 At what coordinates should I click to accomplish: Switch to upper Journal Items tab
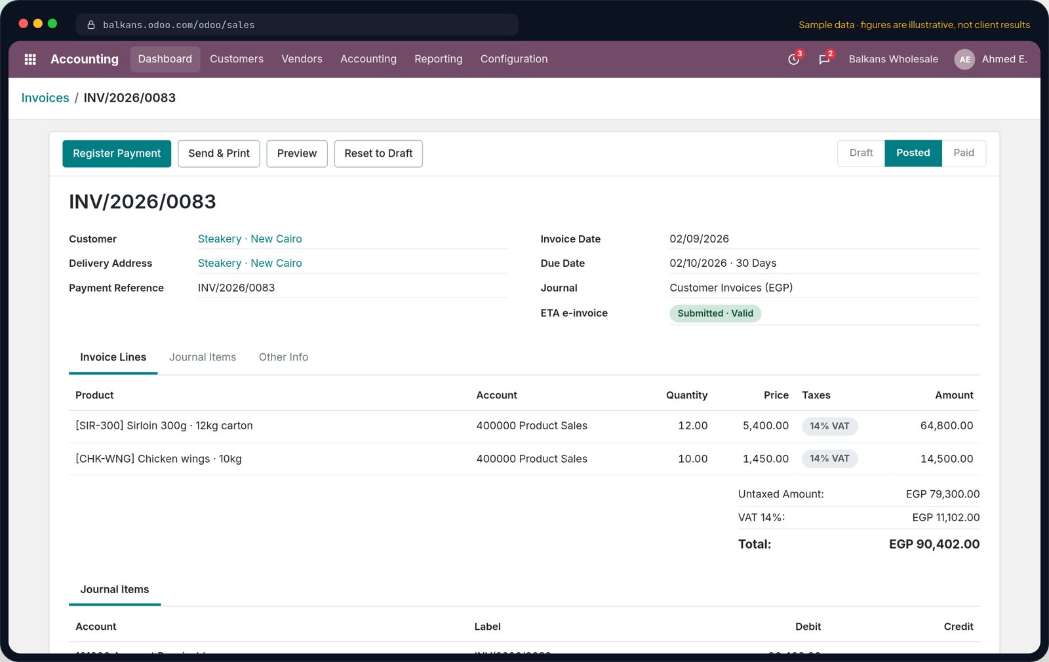point(203,357)
